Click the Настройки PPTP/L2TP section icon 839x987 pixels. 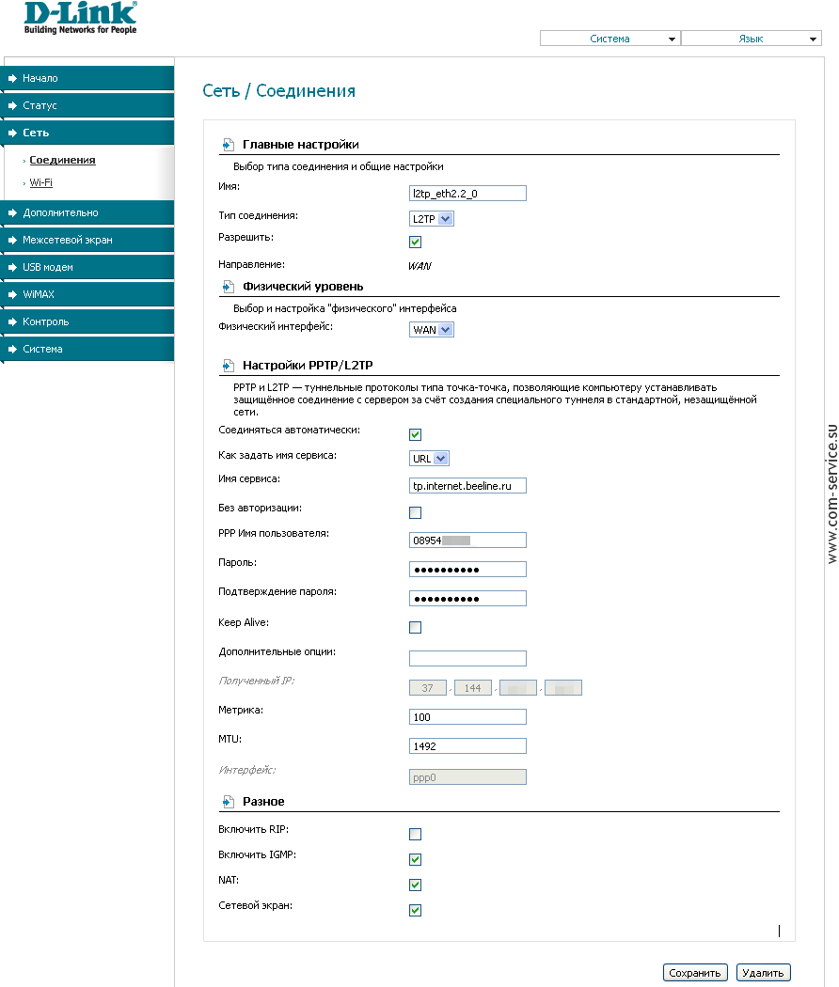point(228,366)
